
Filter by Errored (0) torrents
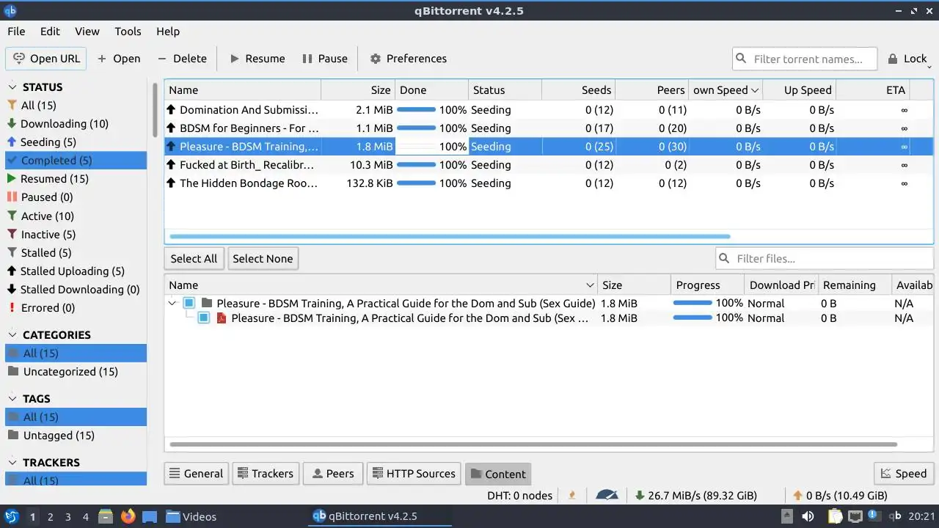pos(76,308)
